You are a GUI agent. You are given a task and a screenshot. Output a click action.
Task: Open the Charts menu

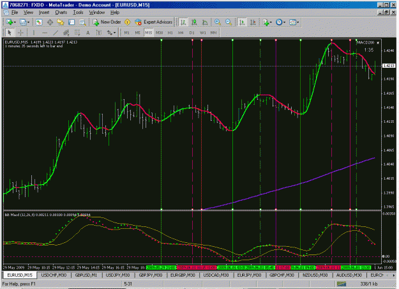[61, 12]
